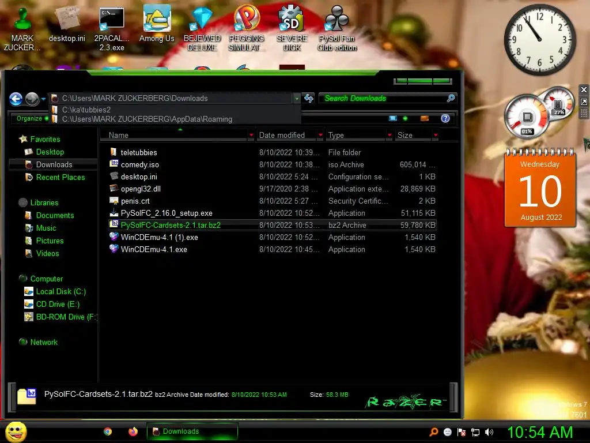This screenshot has height=443, width=590.
Task: Select Network in the navigation pane
Action: pos(39,342)
